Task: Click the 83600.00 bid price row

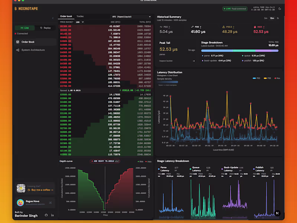Action: click(105, 95)
